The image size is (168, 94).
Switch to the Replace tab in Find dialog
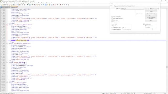(116, 6)
